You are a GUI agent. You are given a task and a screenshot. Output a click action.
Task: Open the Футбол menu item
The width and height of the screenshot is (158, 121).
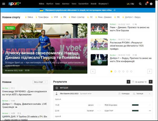point(50,4)
